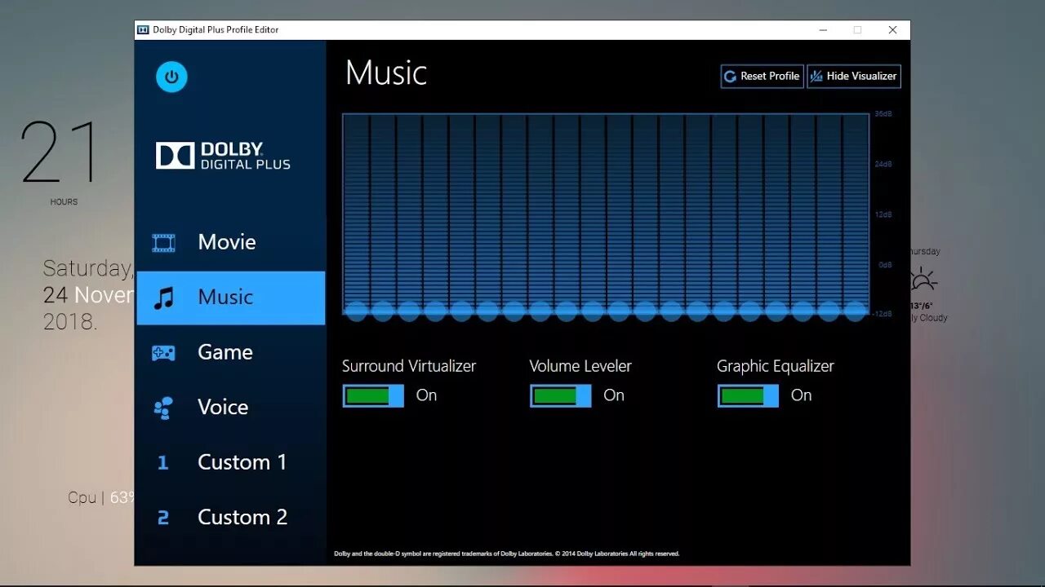Image resolution: width=1045 pixels, height=587 pixels.
Task: Click the Music heading text
Action: coord(386,73)
